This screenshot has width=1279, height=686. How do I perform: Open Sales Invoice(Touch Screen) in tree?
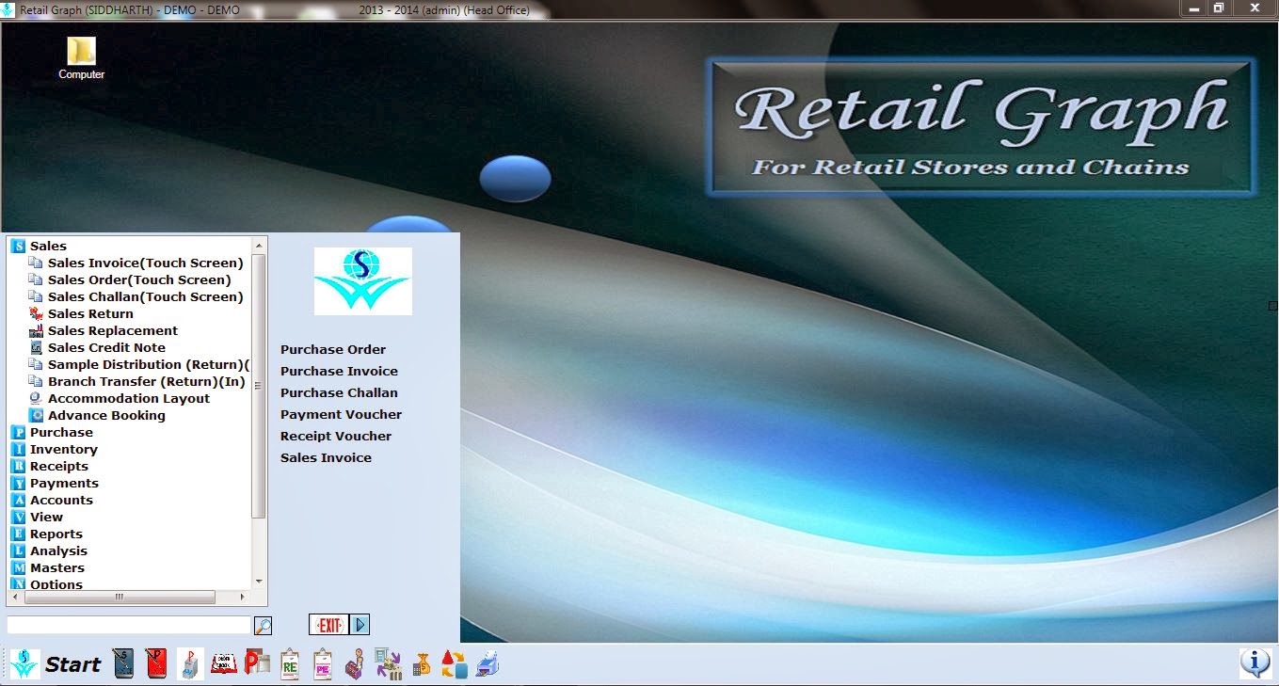click(145, 263)
